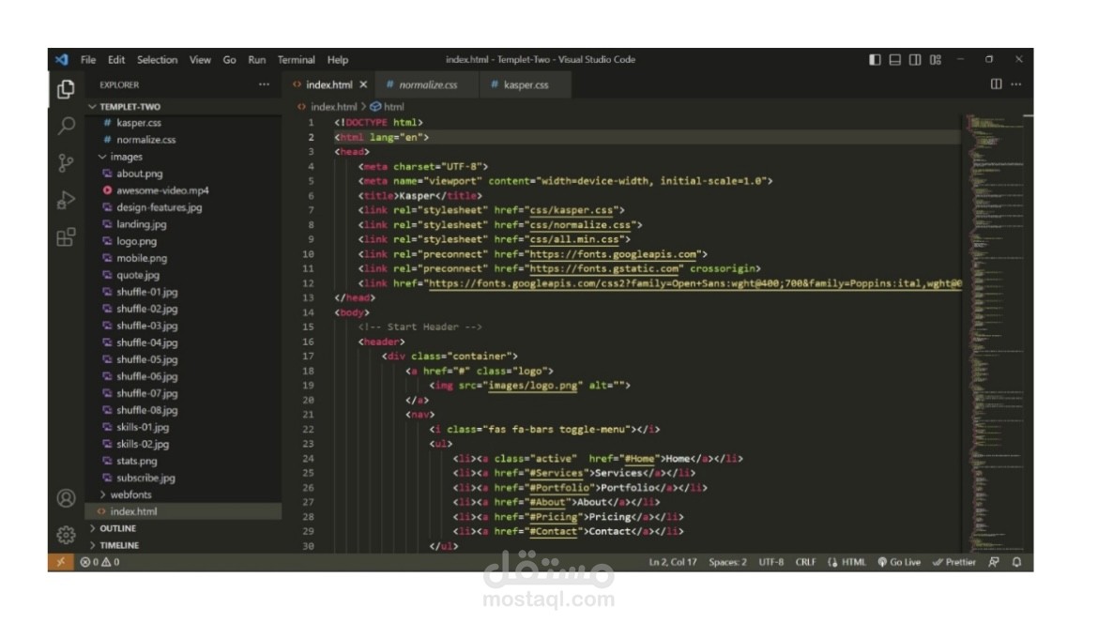Open the notifications bell

[x=1016, y=562]
